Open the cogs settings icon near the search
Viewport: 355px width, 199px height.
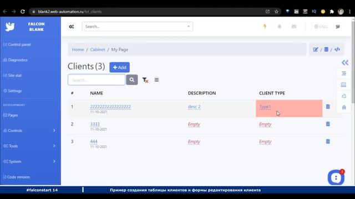coord(72,27)
